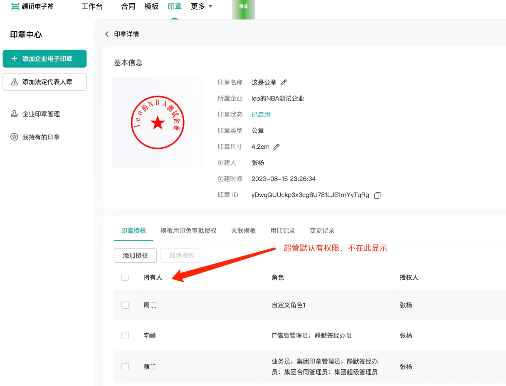Click the copy icon next to 印章 ID
The height and width of the screenshot is (386, 506).
(x=377, y=195)
